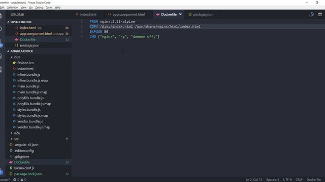The image size is (325, 182).
Task: Open Source Control view in activity bar
Action: tap(1, 43)
